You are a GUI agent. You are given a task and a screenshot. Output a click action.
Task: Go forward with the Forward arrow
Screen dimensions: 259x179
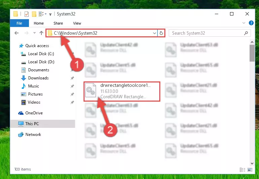pos(26,33)
